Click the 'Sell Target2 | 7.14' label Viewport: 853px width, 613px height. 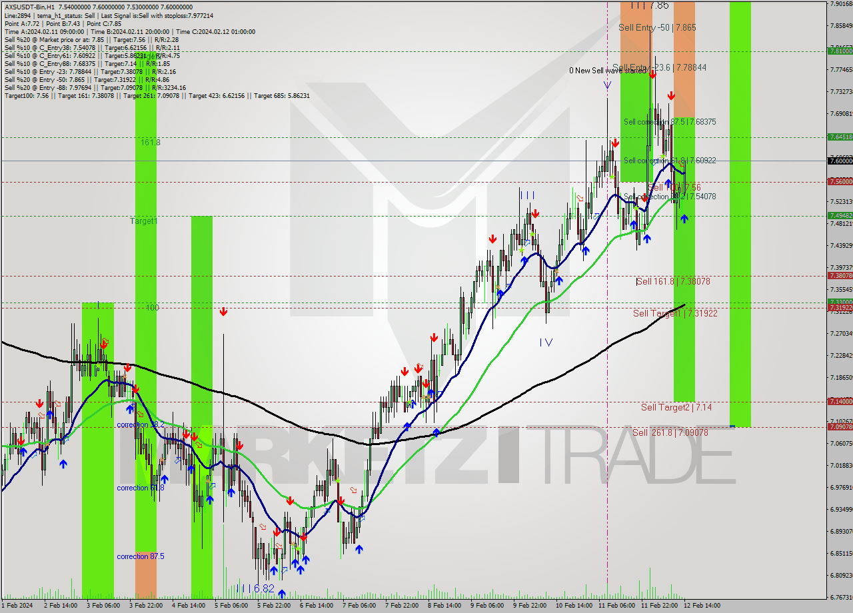[676, 407]
